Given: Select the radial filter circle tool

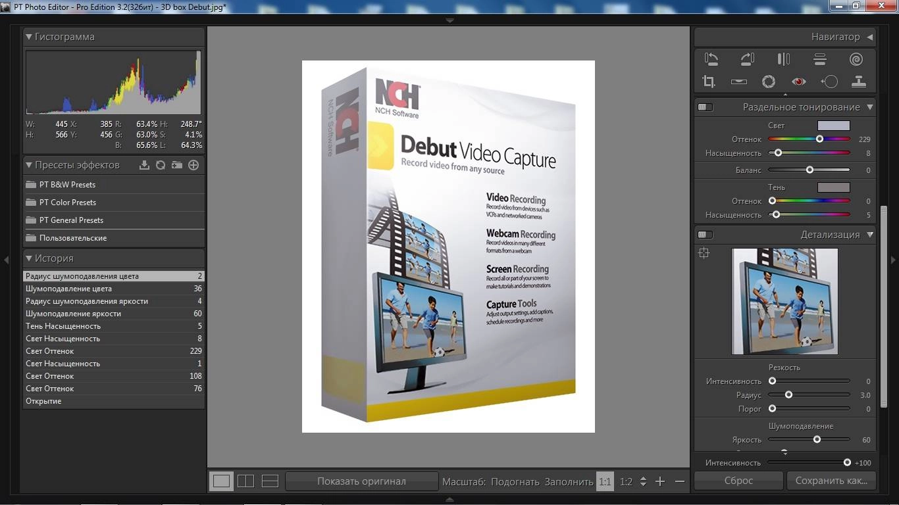Looking at the screenshot, I should 829,82.
